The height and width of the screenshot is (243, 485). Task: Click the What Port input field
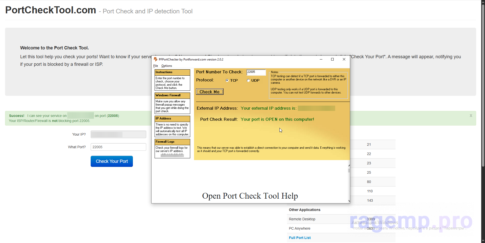tap(118, 147)
